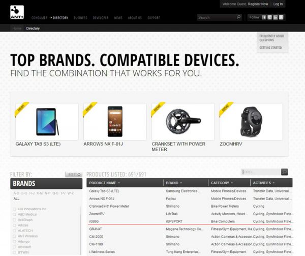Image resolution: width=305 pixels, height=256 pixels.
Task: Select the ZoomHRV watch thumbnail
Action: [x=251, y=122]
